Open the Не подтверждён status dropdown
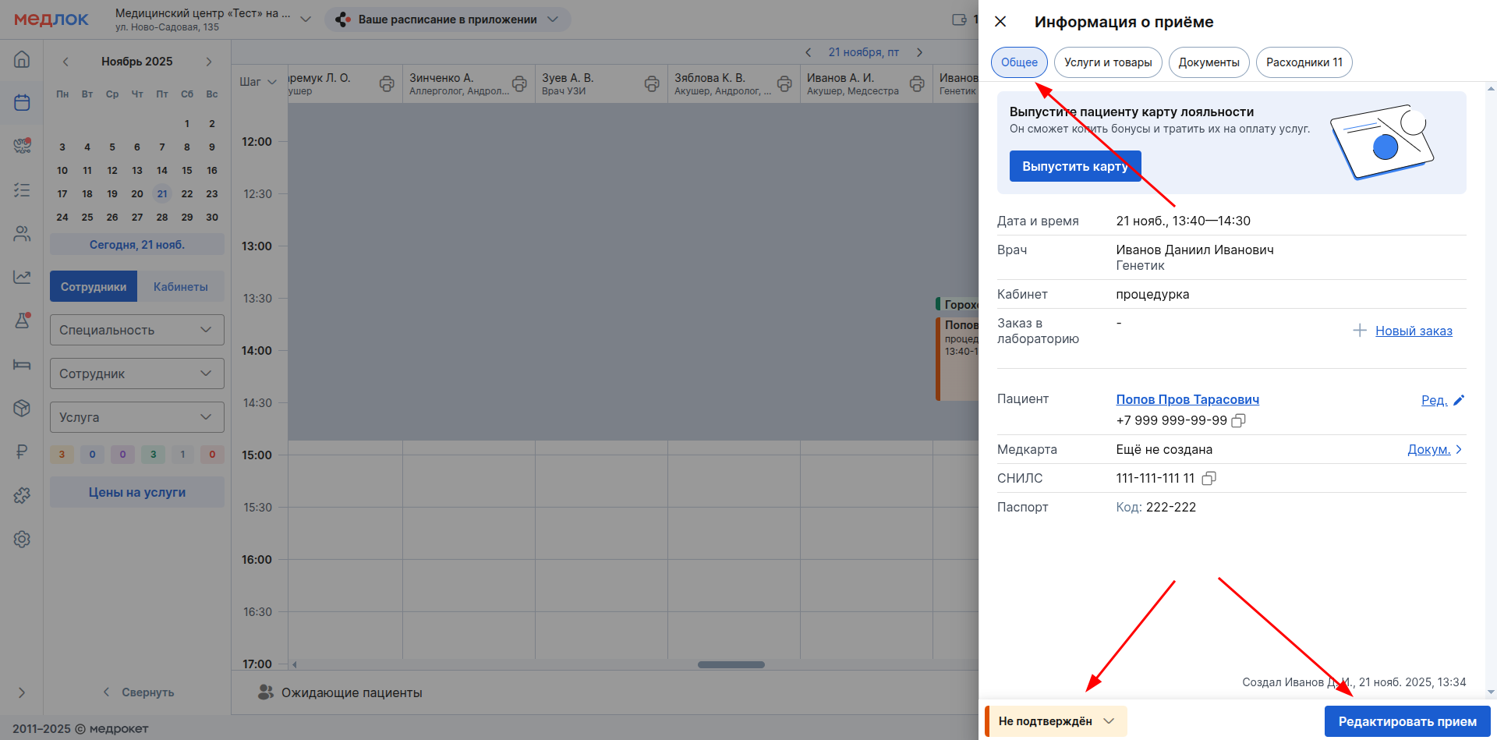Screen dimensions: 1497x740 tap(1056, 721)
